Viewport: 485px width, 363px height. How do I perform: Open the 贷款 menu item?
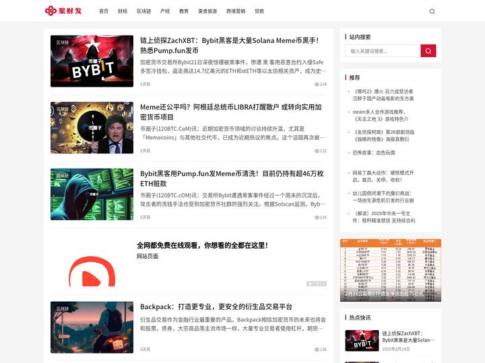[x=259, y=11]
